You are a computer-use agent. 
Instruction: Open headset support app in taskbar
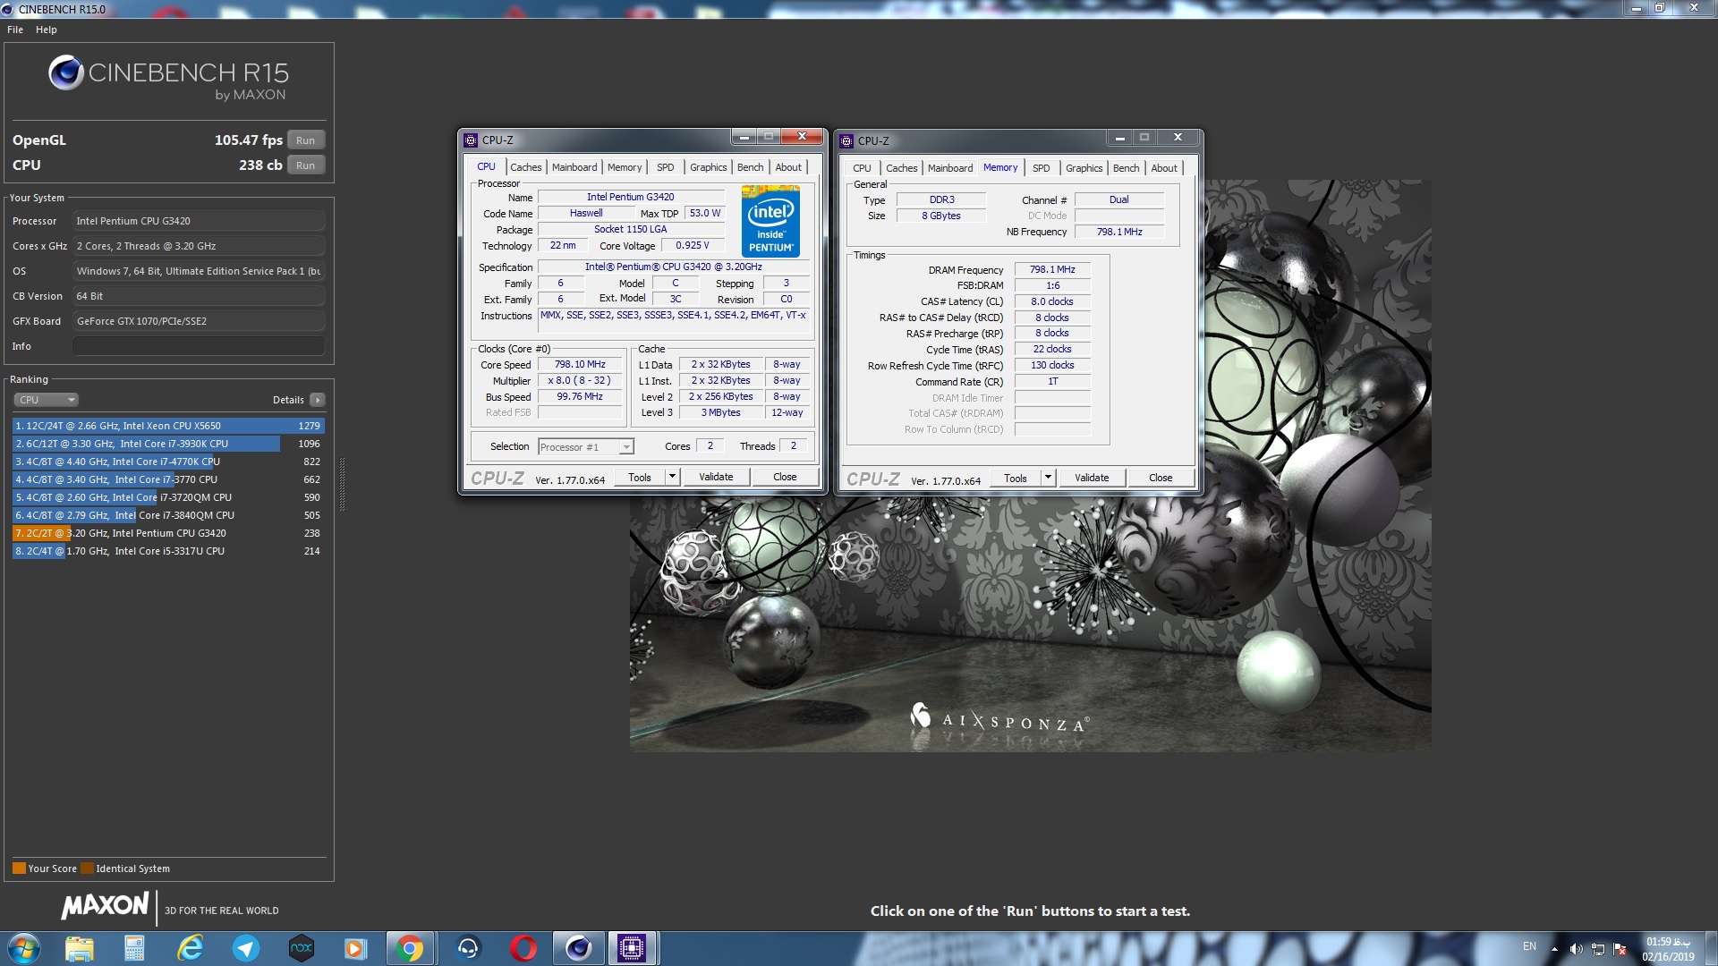click(468, 948)
